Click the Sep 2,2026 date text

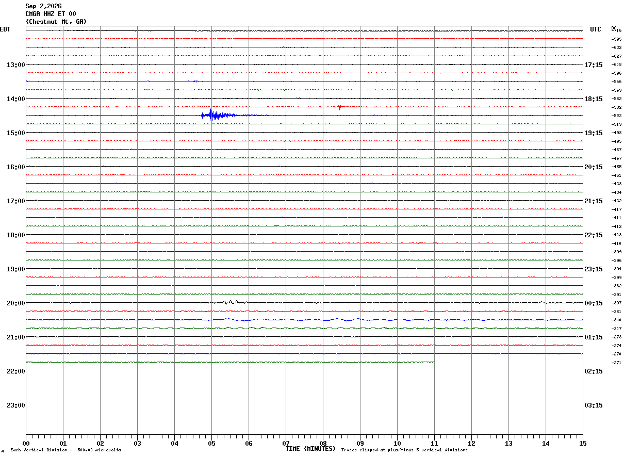[43, 6]
